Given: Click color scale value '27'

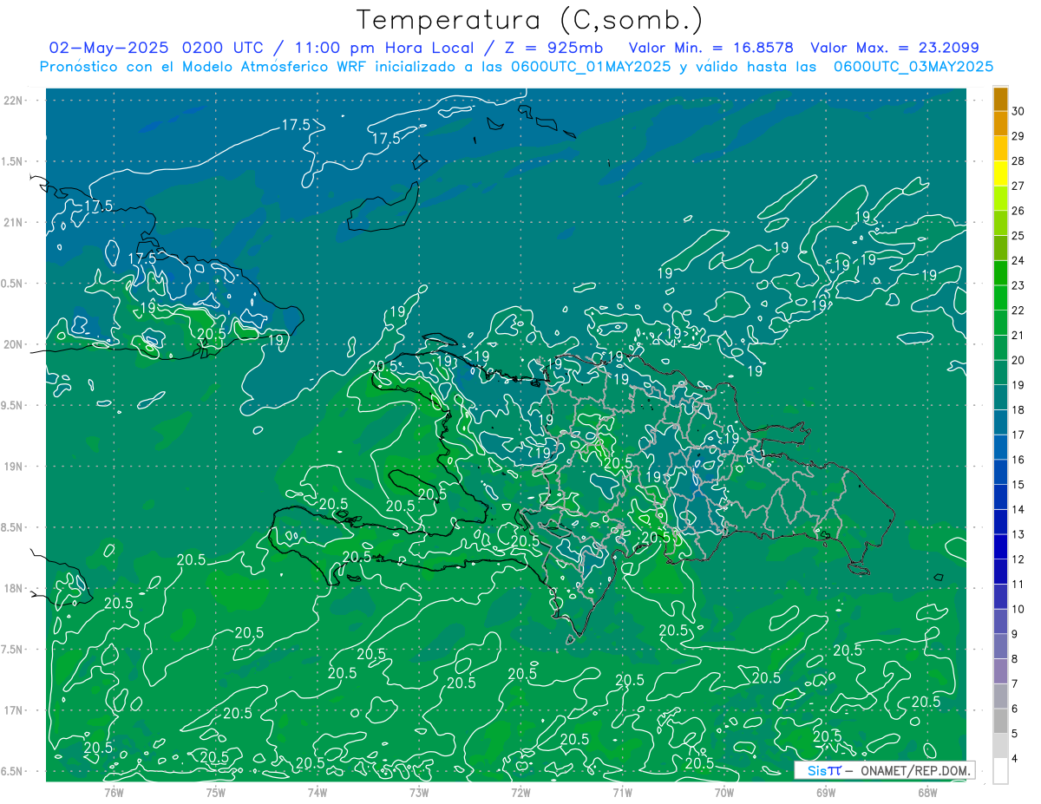Looking at the screenshot, I should tap(1018, 186).
